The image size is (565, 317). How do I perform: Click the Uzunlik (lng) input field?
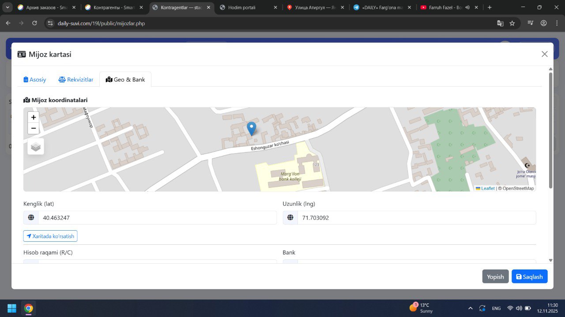coord(417,217)
